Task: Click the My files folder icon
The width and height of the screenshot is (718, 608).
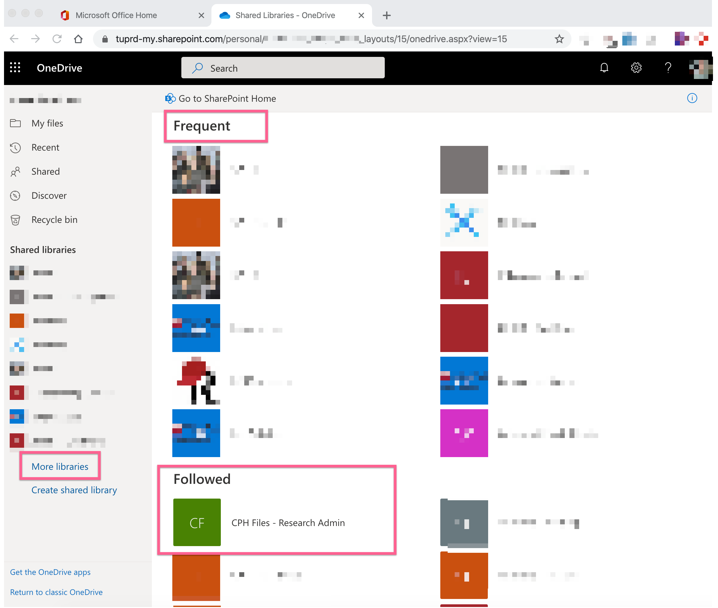Action: coord(15,123)
